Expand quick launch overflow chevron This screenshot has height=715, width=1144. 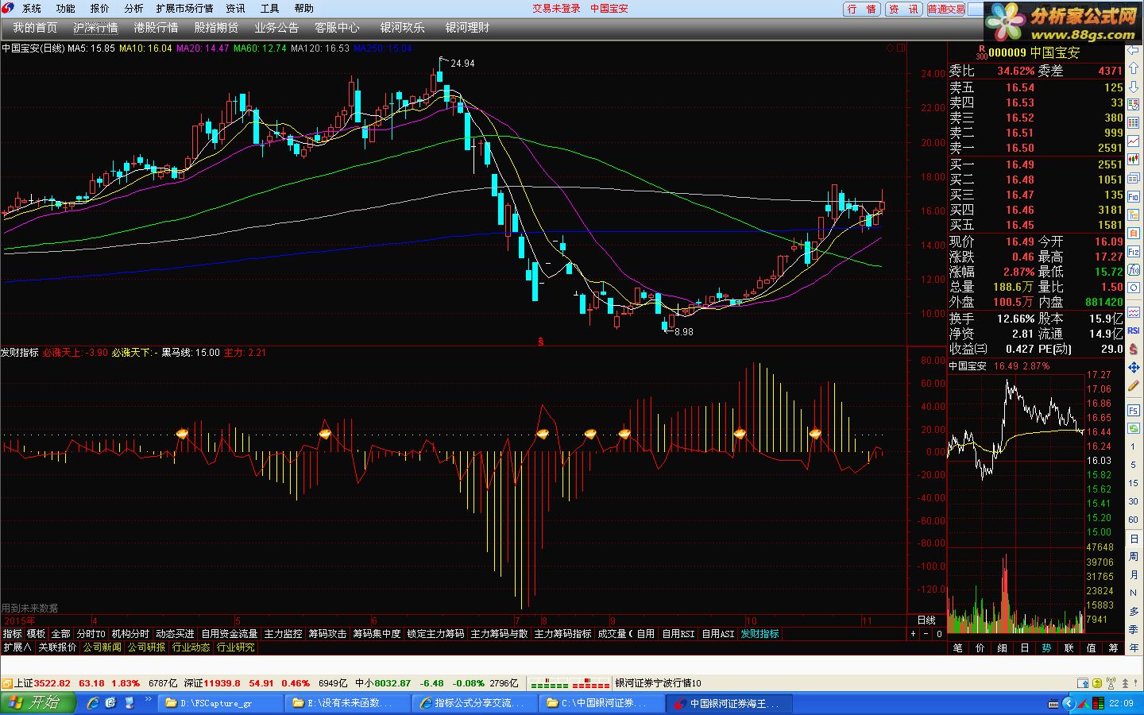point(149,699)
